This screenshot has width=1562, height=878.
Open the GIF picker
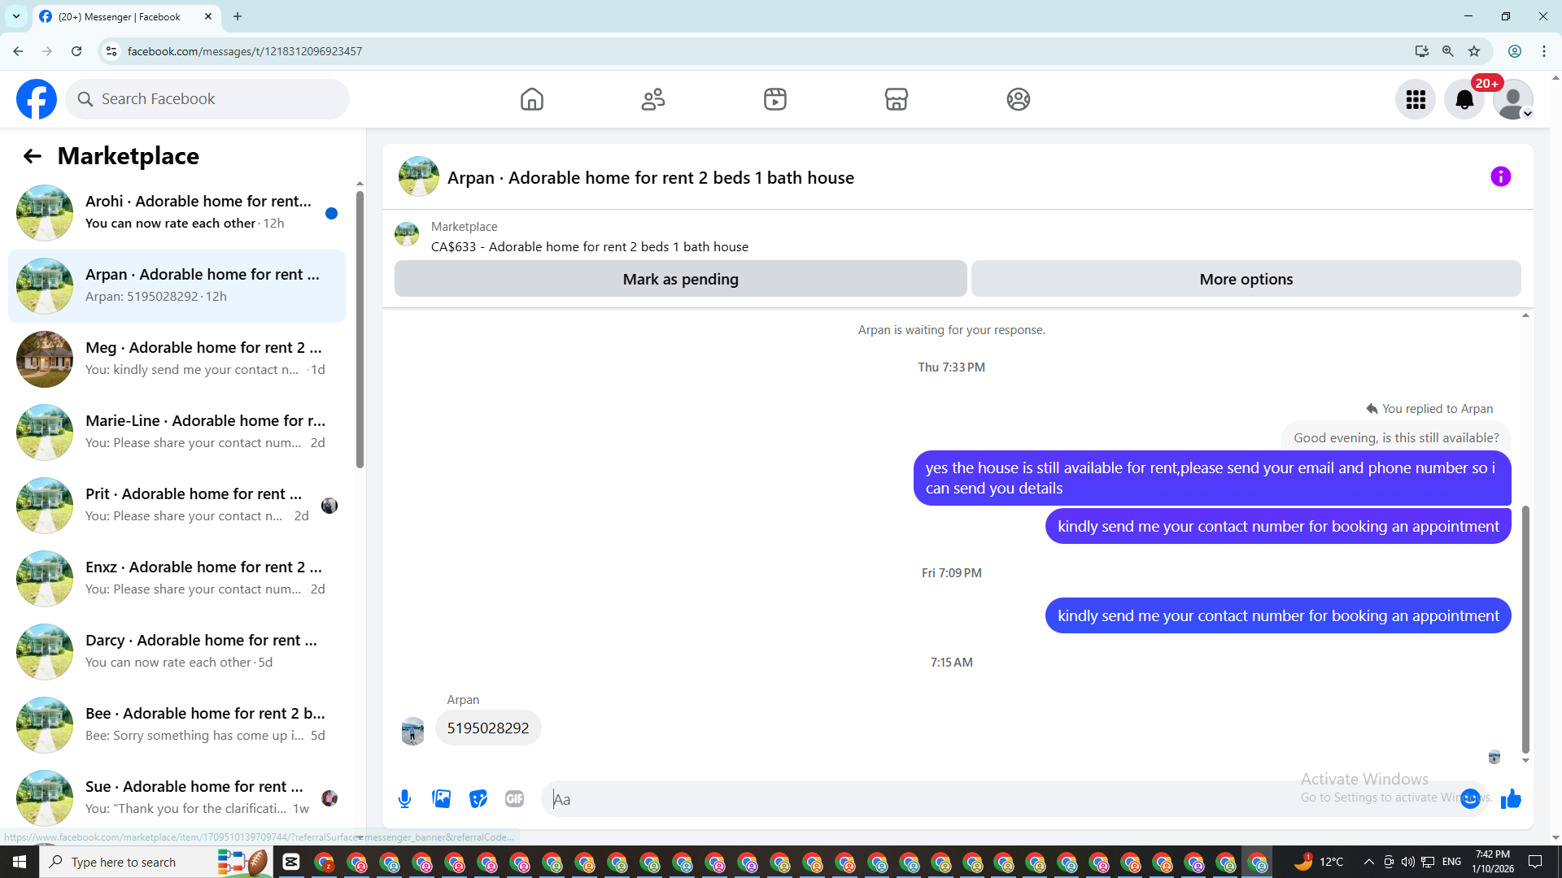click(514, 799)
